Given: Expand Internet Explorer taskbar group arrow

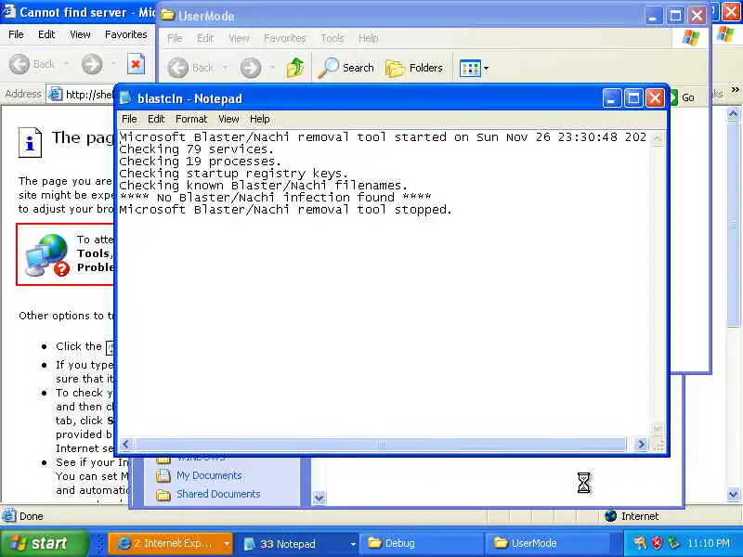Looking at the screenshot, I should [227, 544].
